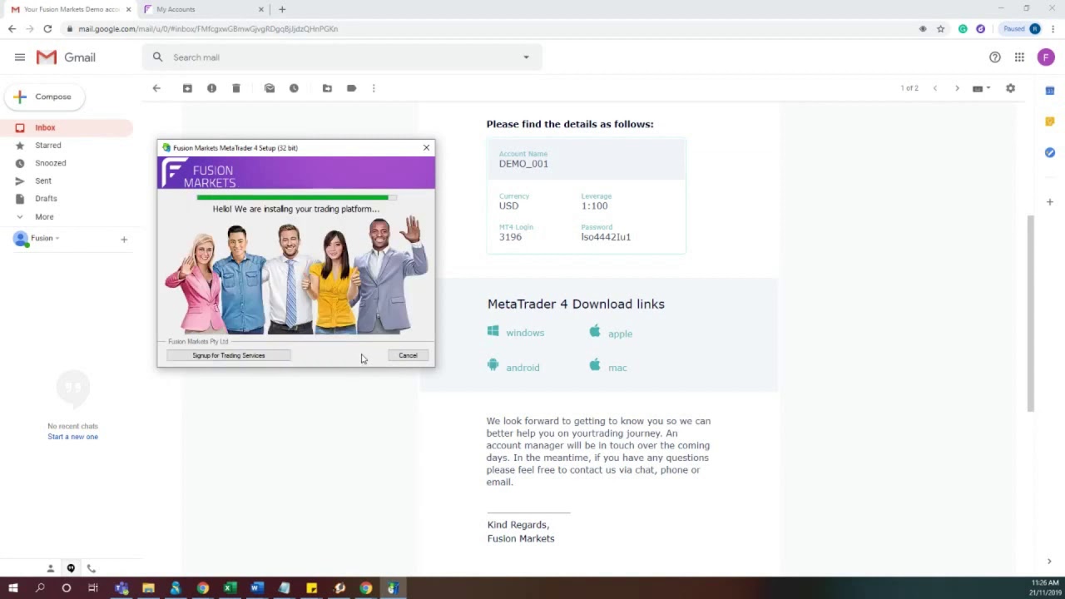Screen dimensions: 1065x599
Task: Open Windows Start menu
Action: coord(13,588)
